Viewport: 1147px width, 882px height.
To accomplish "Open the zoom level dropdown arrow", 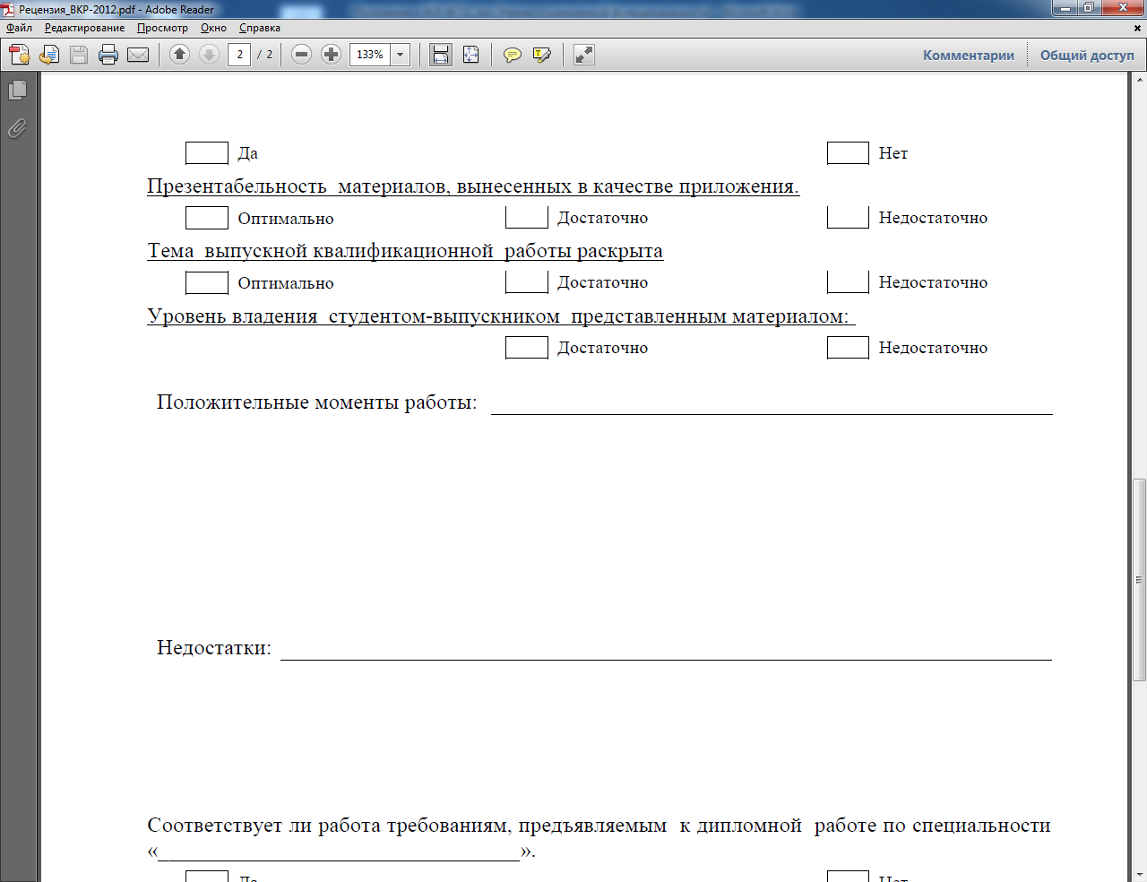I will 401,55.
